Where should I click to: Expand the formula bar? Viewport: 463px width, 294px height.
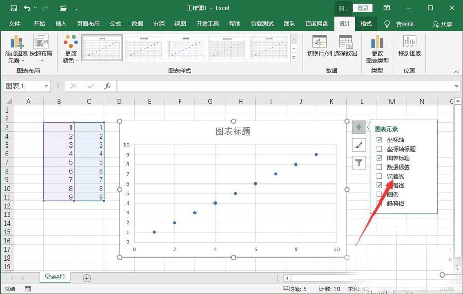(456, 86)
